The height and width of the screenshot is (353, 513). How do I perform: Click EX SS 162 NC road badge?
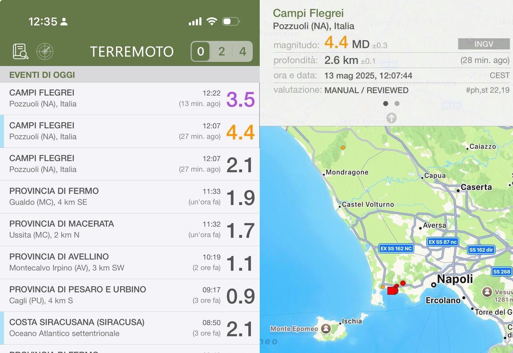[396, 248]
